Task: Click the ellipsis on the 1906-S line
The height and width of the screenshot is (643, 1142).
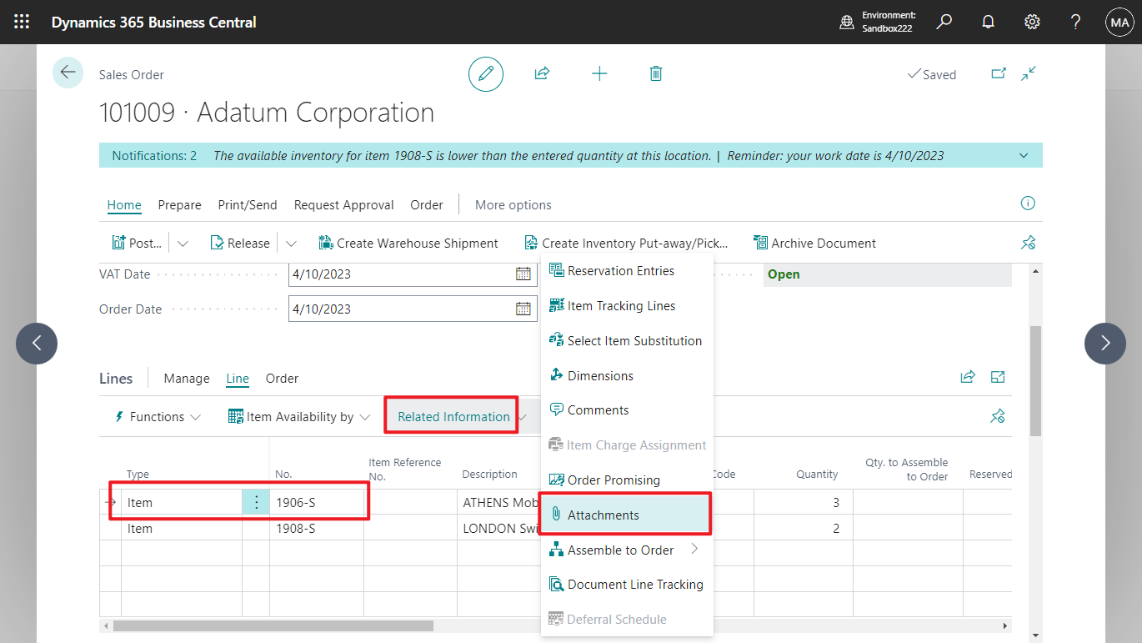Action: 256,501
